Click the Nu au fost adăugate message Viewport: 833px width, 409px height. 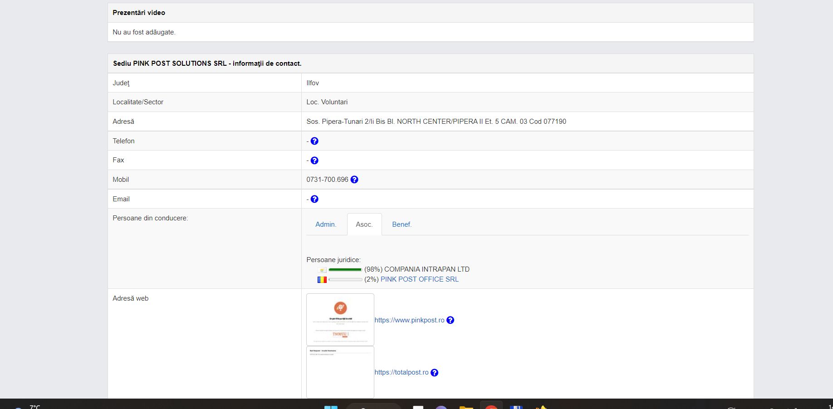144,32
